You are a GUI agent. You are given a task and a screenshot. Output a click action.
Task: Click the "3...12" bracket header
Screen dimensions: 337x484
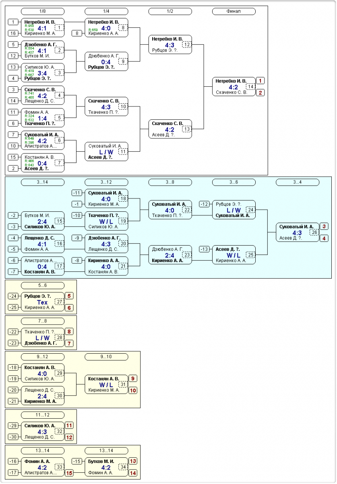pos(106,182)
